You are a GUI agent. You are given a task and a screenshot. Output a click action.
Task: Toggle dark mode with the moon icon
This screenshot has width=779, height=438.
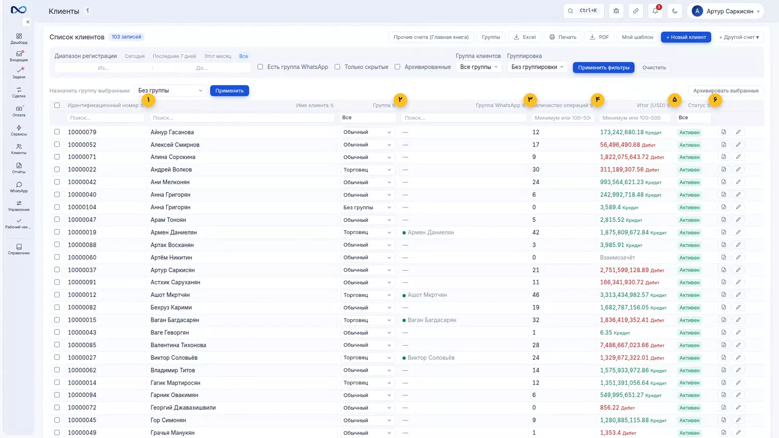675,11
